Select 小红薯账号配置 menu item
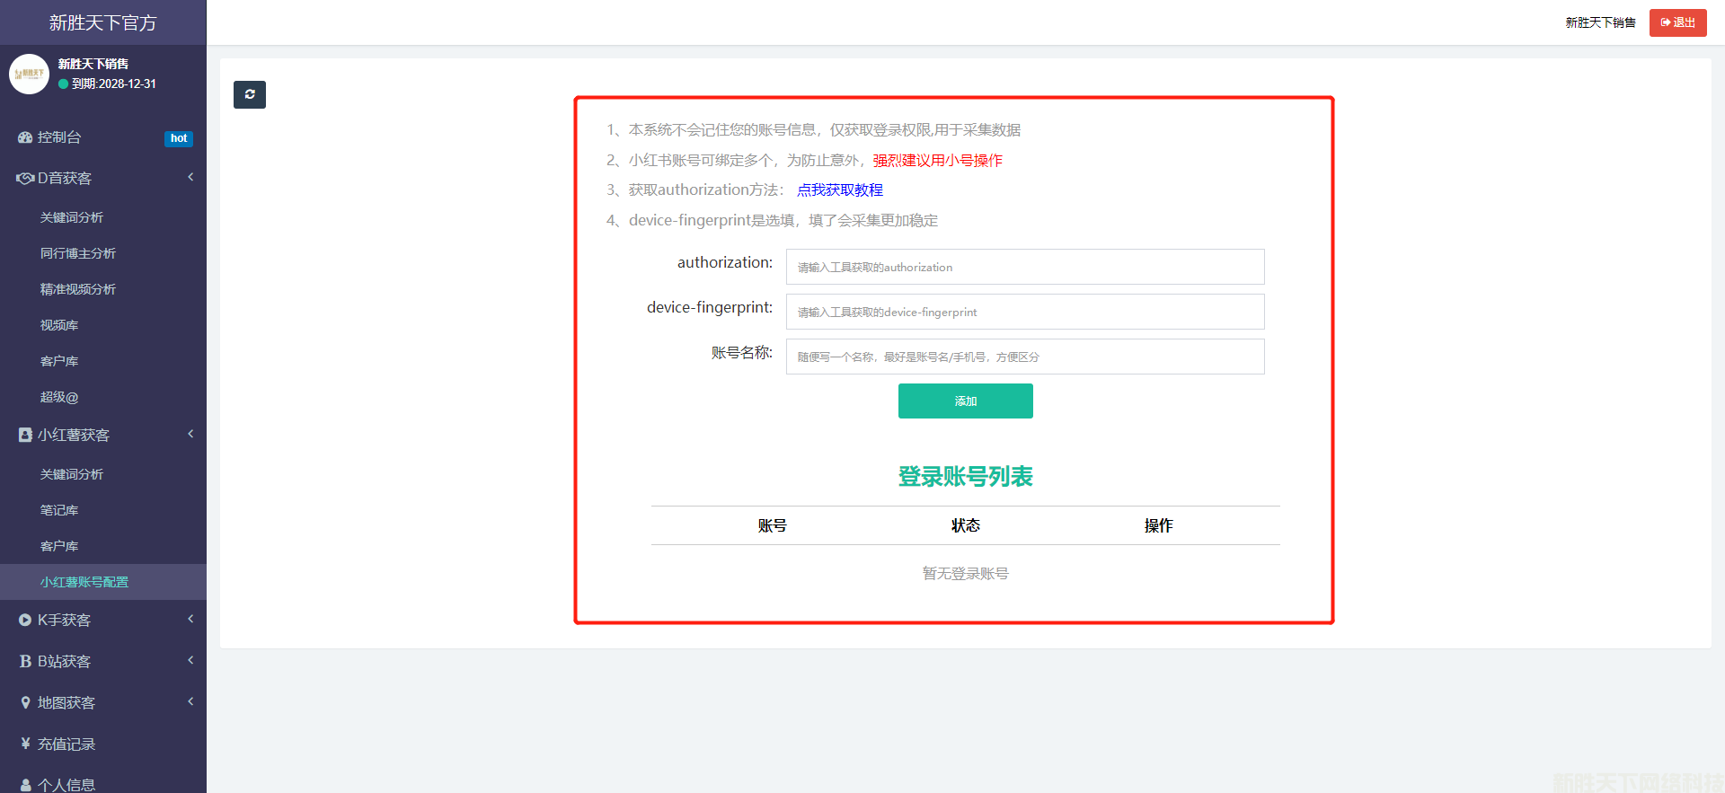This screenshot has height=793, width=1725. [84, 583]
